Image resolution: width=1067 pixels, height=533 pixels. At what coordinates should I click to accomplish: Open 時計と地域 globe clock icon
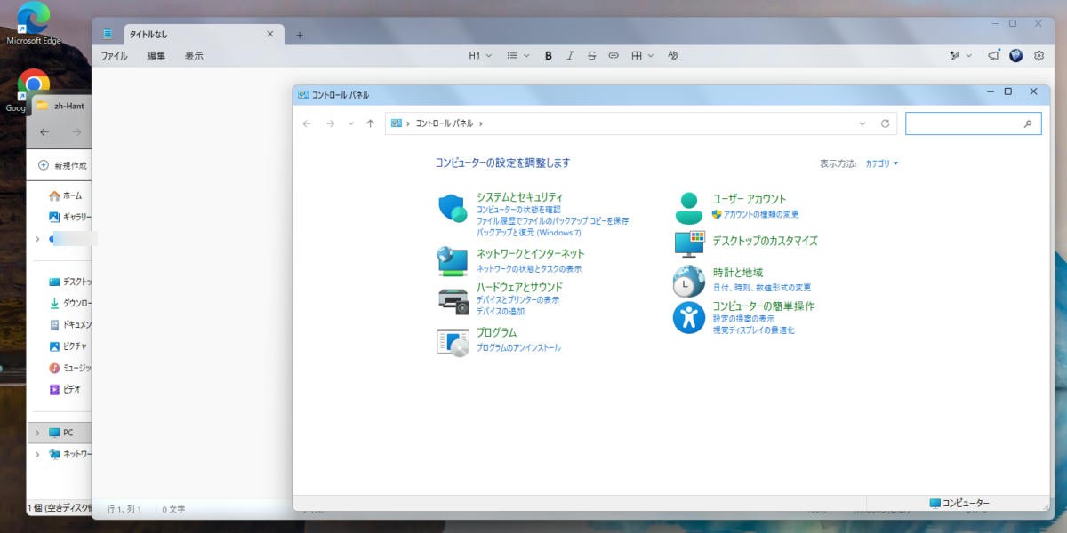688,281
